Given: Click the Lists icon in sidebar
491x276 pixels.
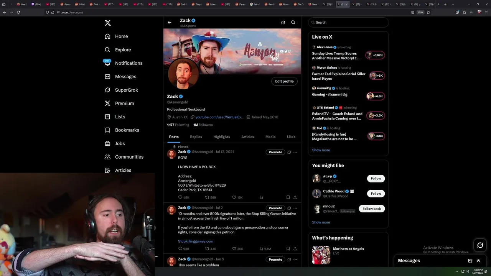Looking at the screenshot, I should coord(107,117).
